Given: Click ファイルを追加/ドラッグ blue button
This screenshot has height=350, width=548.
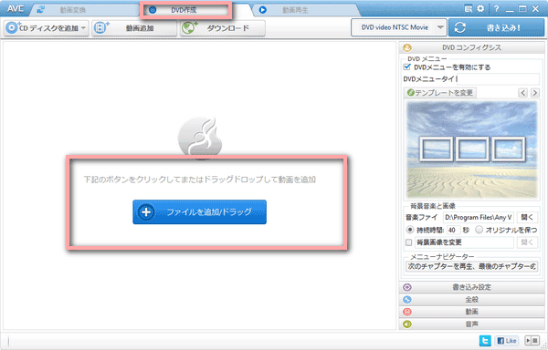Looking at the screenshot, I should [x=199, y=212].
